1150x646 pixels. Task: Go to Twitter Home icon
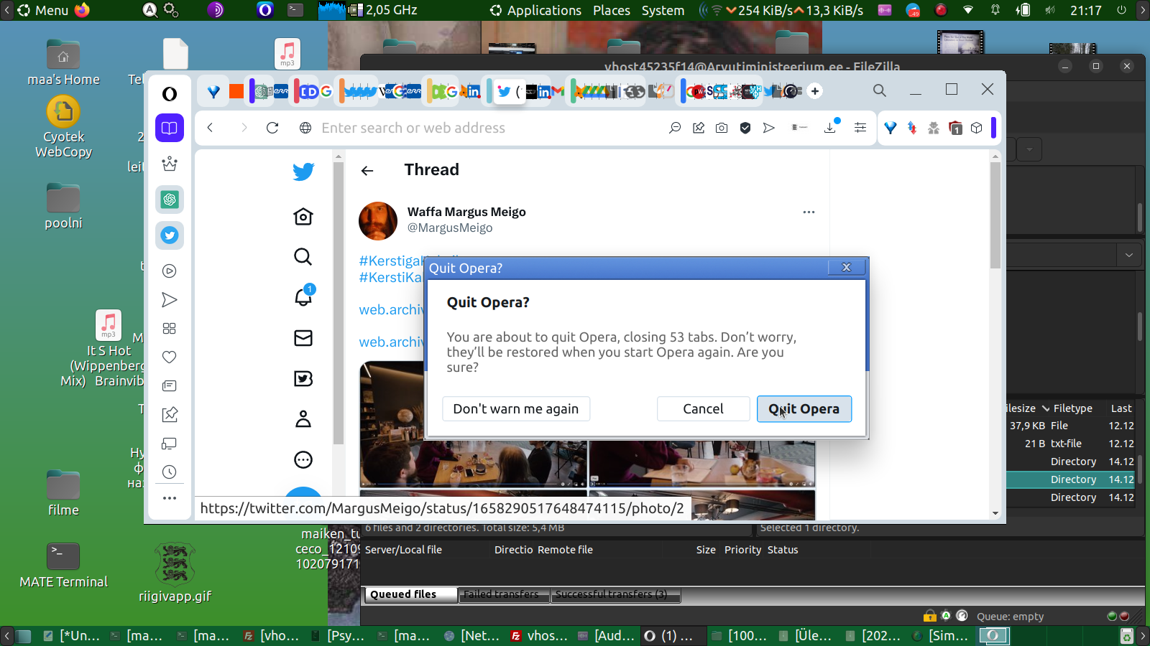point(303,217)
